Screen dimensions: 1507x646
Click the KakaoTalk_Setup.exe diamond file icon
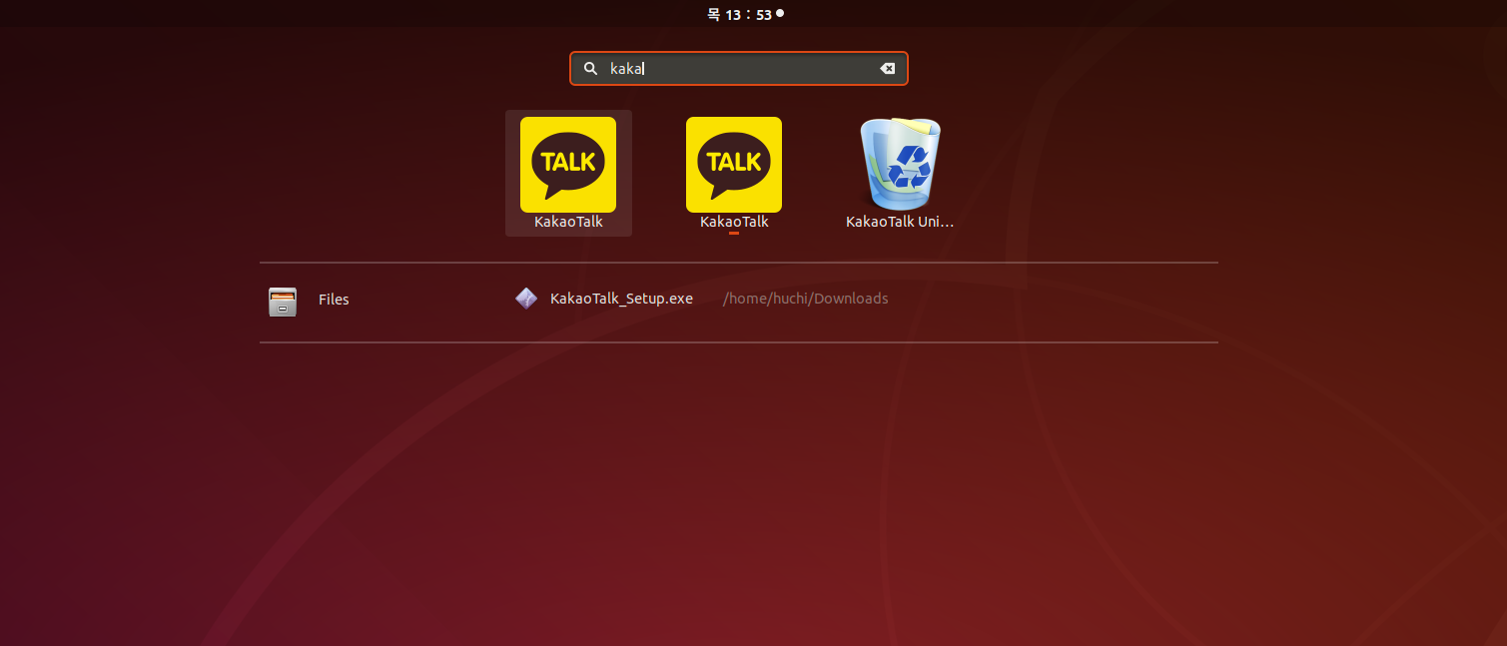pos(526,299)
